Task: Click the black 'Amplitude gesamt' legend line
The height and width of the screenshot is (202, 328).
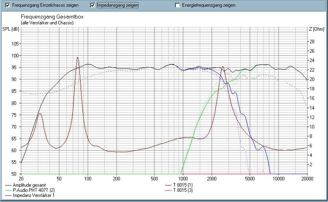Action: point(8,185)
